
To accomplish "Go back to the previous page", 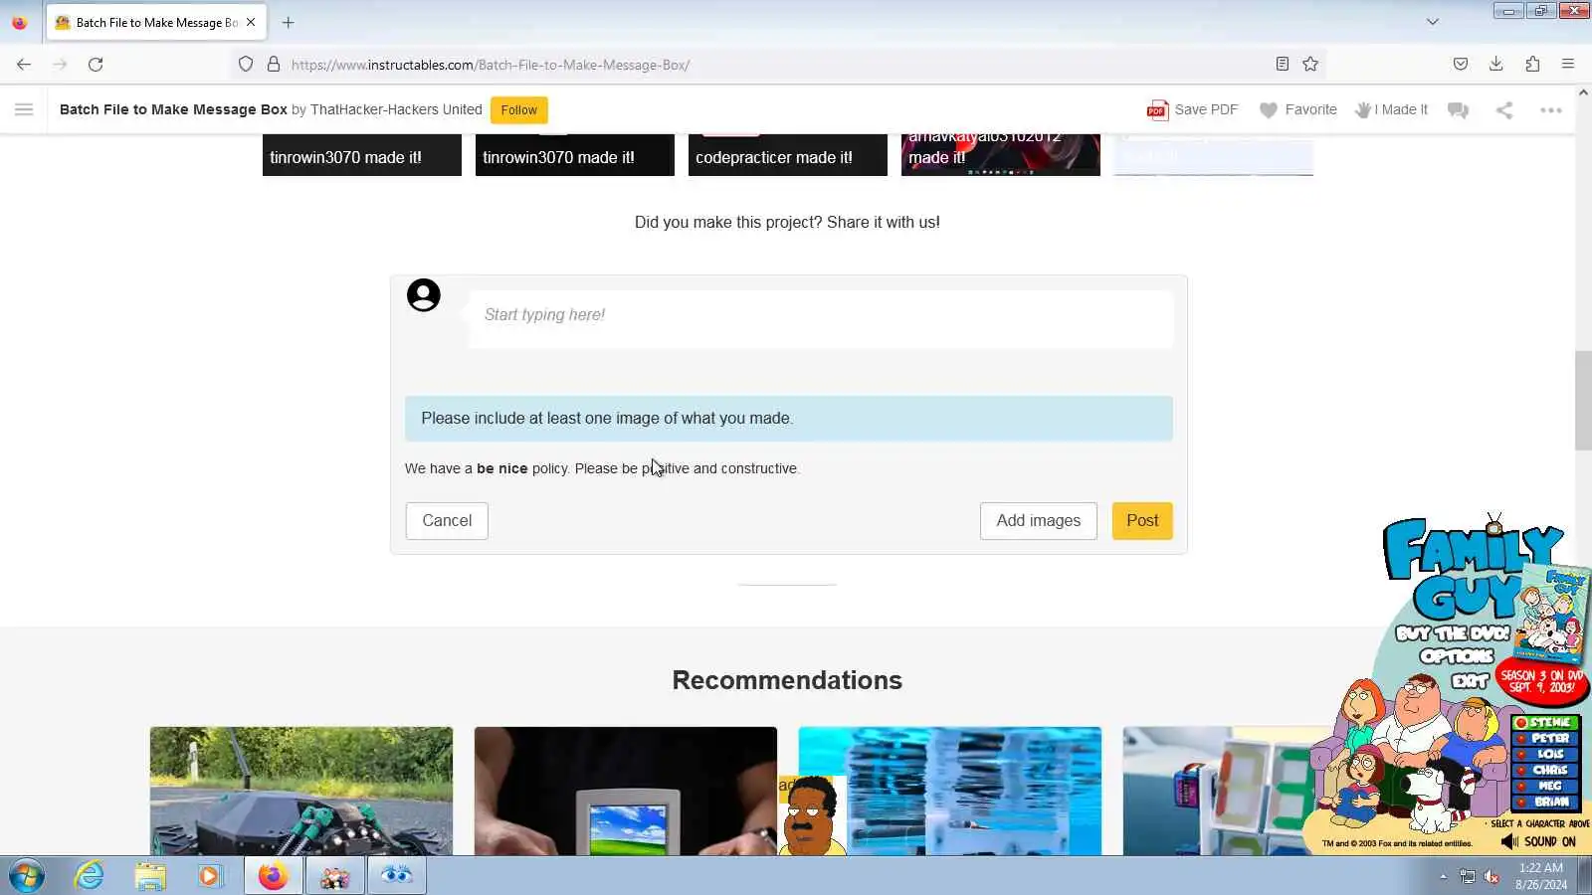I will point(24,65).
